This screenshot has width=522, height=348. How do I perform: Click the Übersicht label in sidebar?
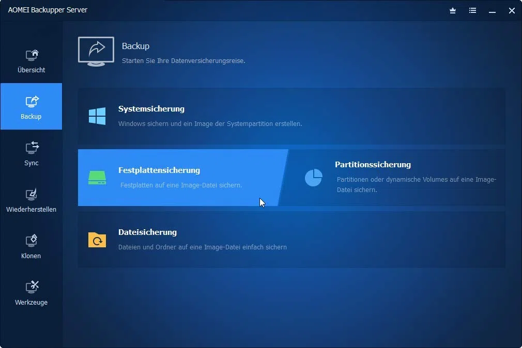click(x=32, y=70)
